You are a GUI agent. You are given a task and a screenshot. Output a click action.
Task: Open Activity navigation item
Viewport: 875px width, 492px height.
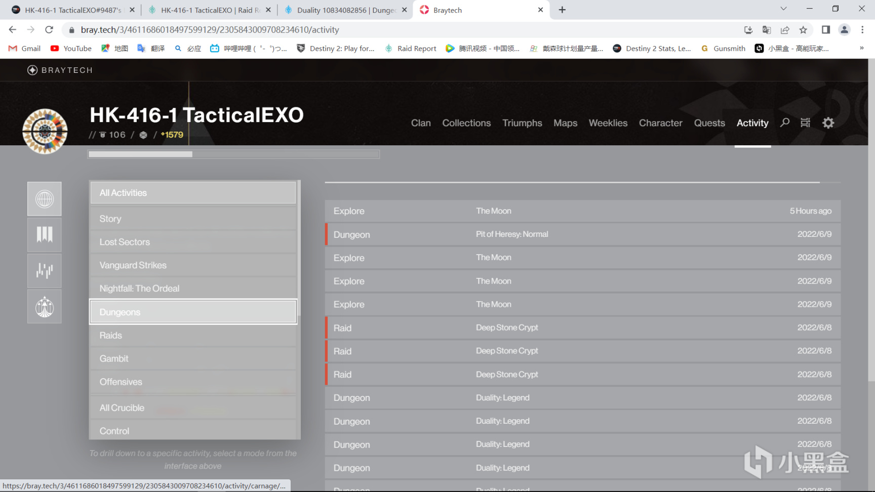click(752, 123)
